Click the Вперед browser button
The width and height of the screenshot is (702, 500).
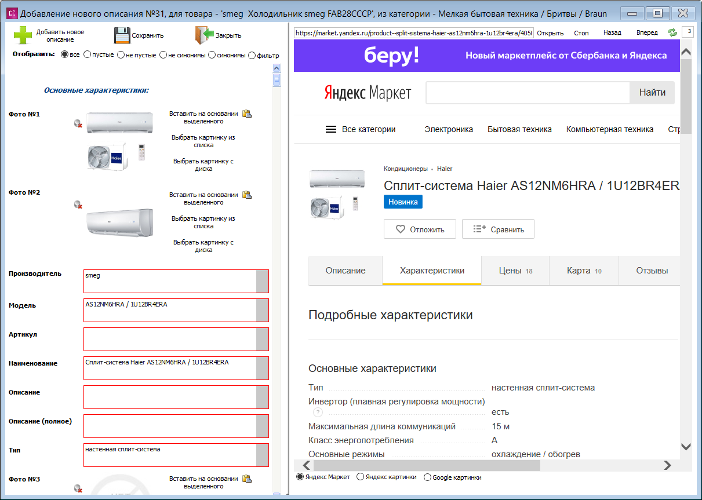click(x=647, y=33)
